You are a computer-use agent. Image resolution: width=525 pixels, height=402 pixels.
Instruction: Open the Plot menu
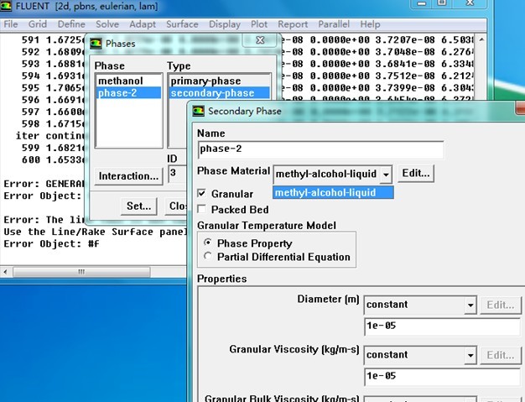[x=259, y=24]
